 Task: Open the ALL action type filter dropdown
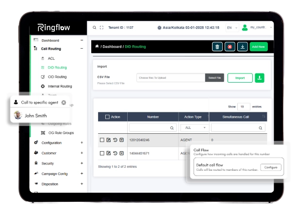tap(195, 128)
